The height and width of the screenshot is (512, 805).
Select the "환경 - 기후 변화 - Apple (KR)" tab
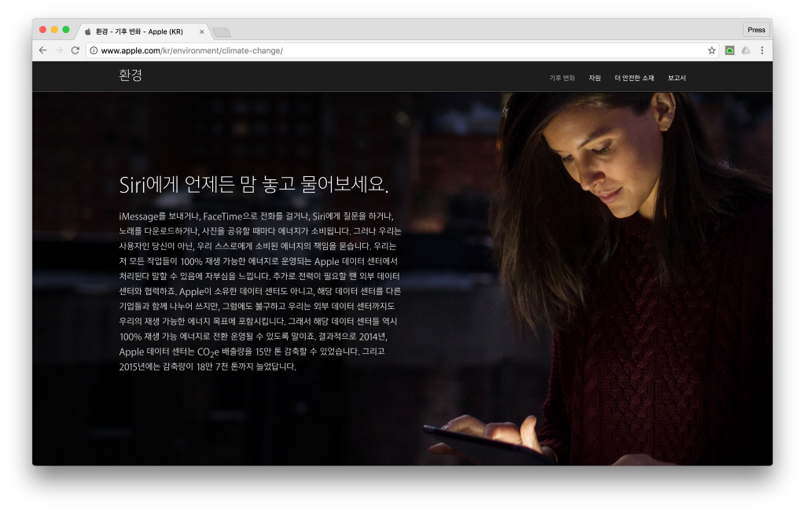tap(140, 31)
